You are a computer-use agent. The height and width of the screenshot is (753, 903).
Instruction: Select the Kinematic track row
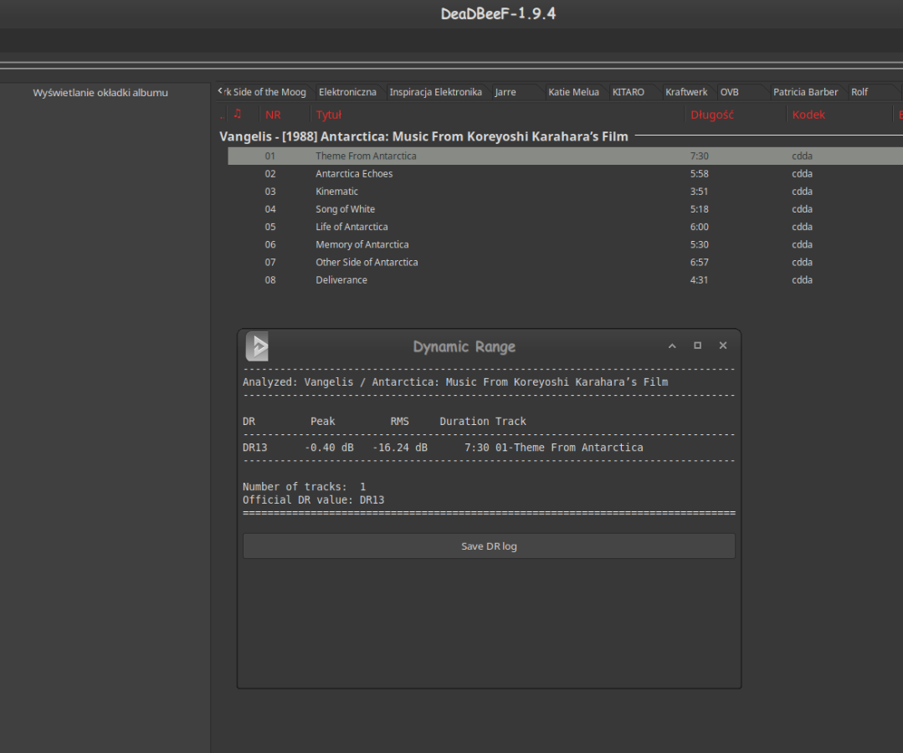click(x=565, y=191)
